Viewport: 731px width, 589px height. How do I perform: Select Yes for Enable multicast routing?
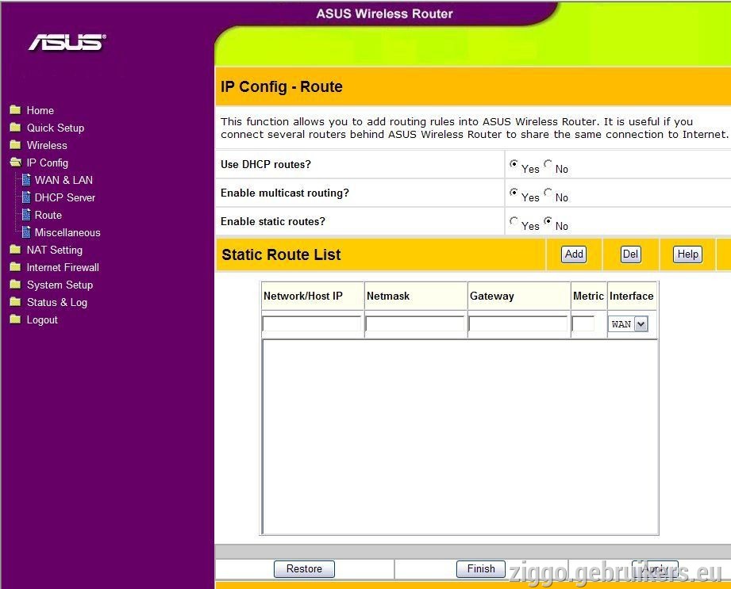tap(514, 192)
